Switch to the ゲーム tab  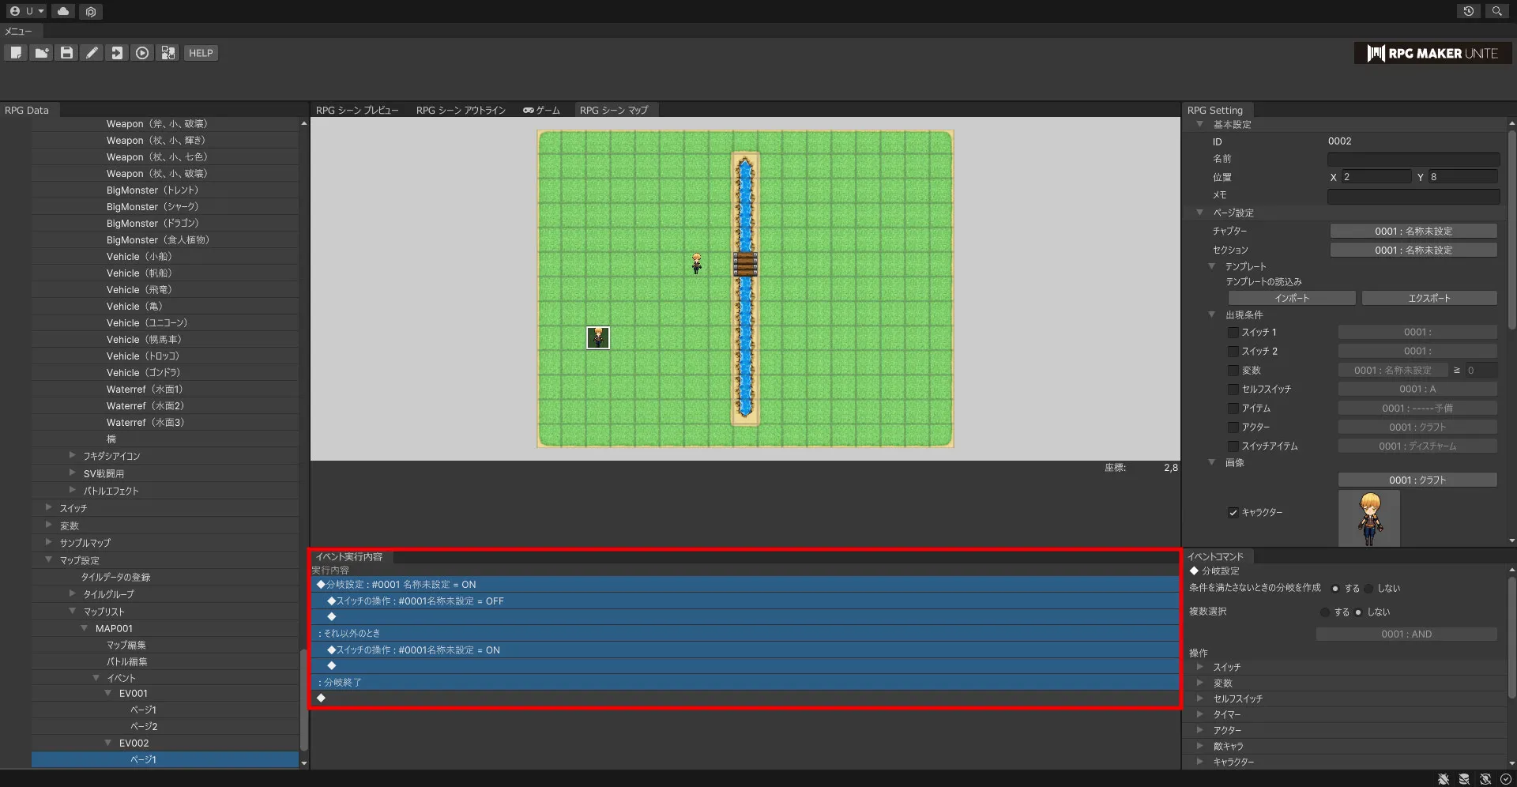(x=541, y=111)
